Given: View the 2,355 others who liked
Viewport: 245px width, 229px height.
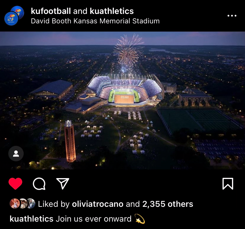Looking at the screenshot, I should pyautogui.click(x=168, y=204).
